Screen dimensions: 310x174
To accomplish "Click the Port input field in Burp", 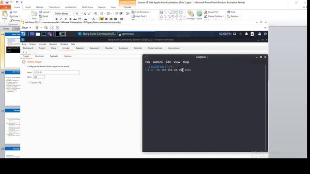I will coord(39,77).
